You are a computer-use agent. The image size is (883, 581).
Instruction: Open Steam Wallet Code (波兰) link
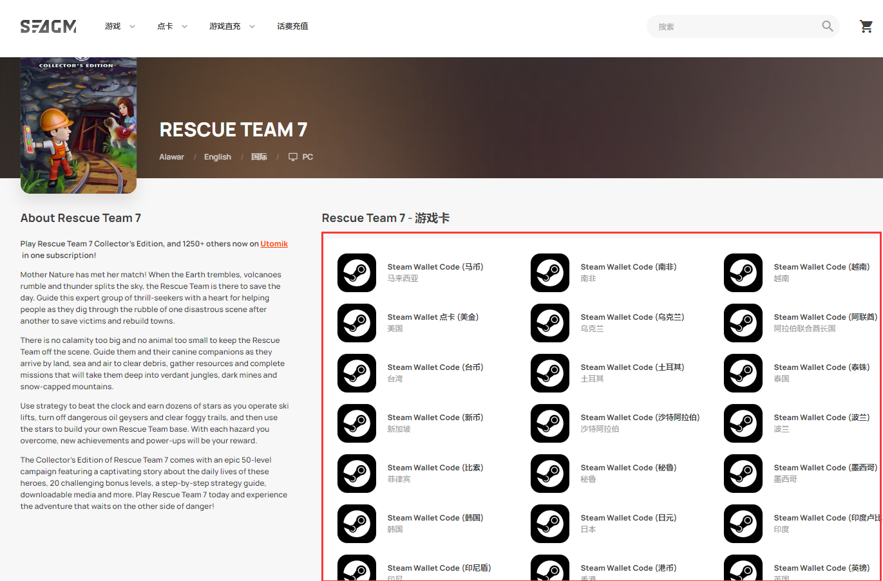(822, 418)
